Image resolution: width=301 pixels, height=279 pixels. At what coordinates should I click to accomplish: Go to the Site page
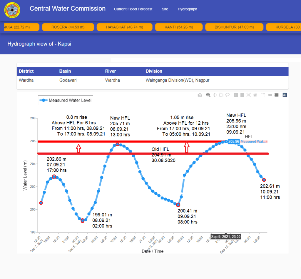[165, 9]
